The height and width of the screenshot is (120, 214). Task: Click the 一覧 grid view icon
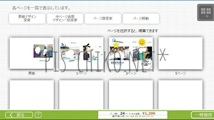(205, 12)
